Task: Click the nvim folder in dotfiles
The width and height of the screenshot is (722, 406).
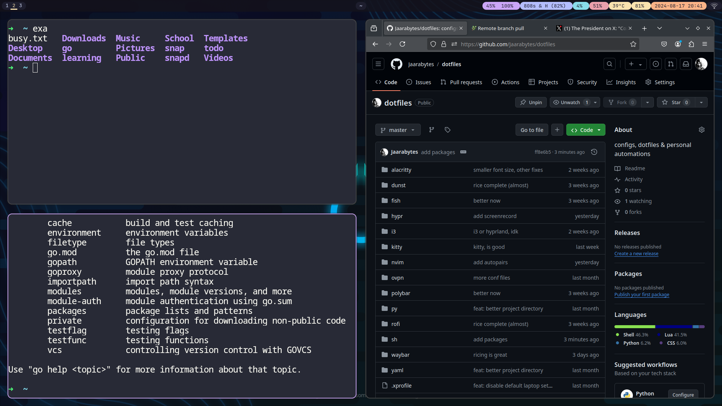Action: coord(397,262)
